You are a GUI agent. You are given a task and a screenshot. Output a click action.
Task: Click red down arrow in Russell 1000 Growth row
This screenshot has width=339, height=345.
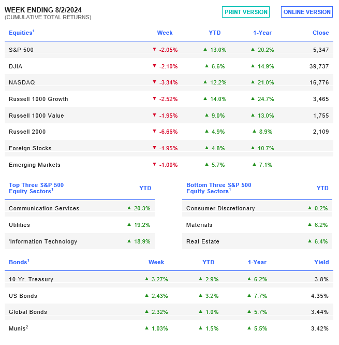(155, 98)
